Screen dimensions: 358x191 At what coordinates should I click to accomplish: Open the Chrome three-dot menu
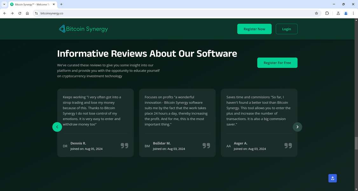coord(353,13)
